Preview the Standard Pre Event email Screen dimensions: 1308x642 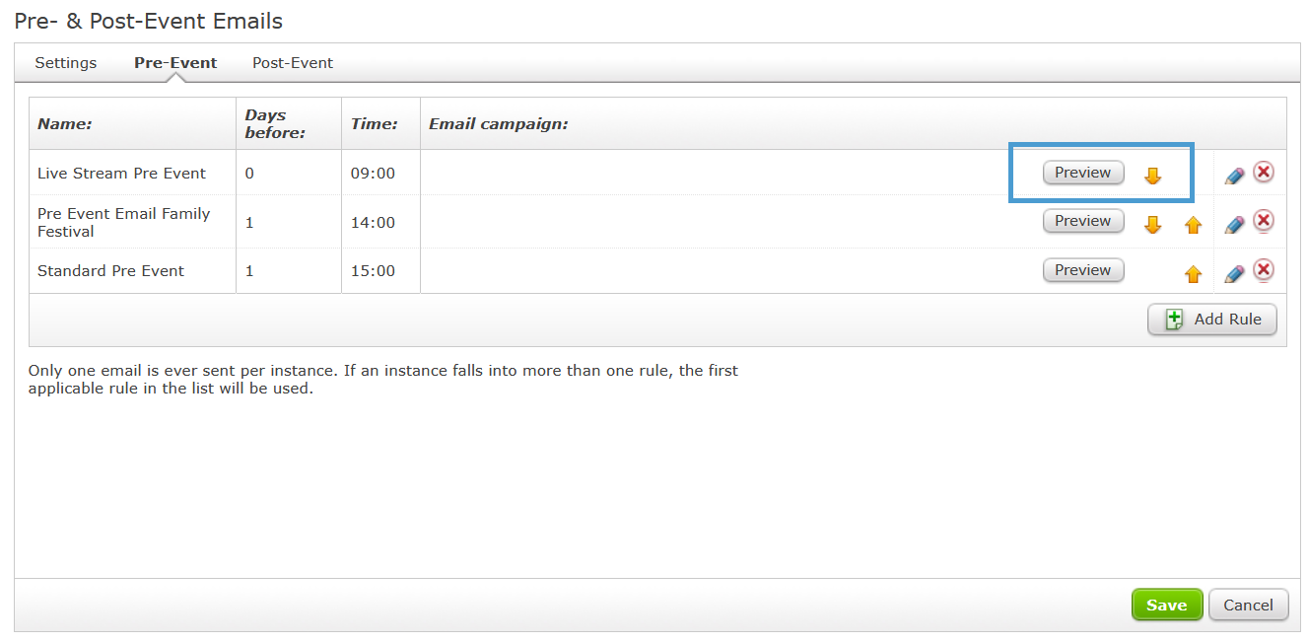click(x=1083, y=270)
